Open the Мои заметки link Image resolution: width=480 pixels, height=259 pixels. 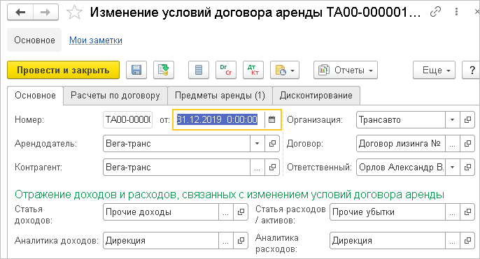95,40
